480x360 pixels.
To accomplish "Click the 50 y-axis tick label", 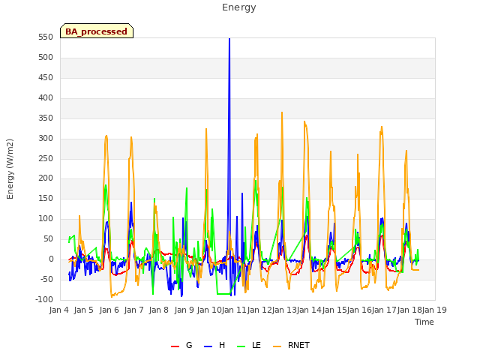I will click(x=48, y=238).
